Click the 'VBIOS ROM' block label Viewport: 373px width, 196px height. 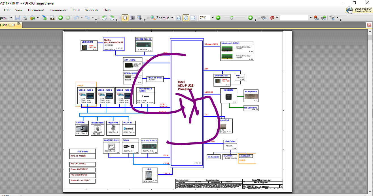[x=87, y=42]
